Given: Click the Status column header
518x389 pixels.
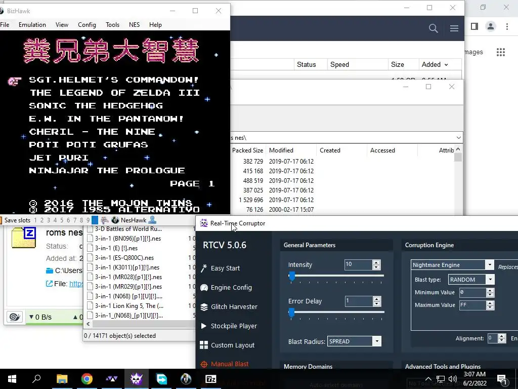Looking at the screenshot, I should pos(306,64).
